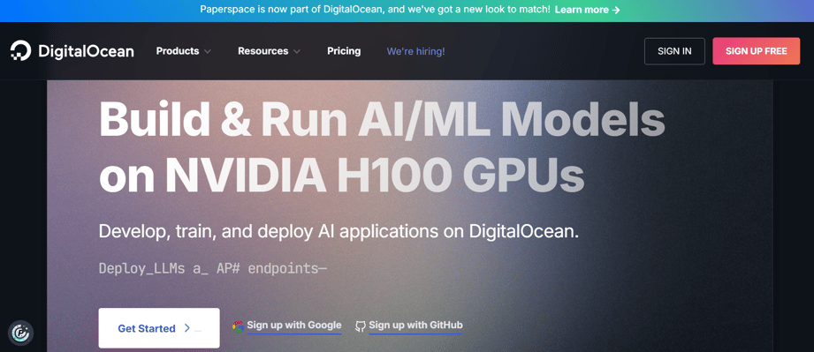Click the SIGN UP FREE button
This screenshot has width=814, height=352.
[x=756, y=51]
